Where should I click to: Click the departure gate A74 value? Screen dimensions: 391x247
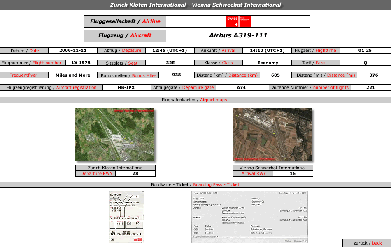click(x=241, y=88)
